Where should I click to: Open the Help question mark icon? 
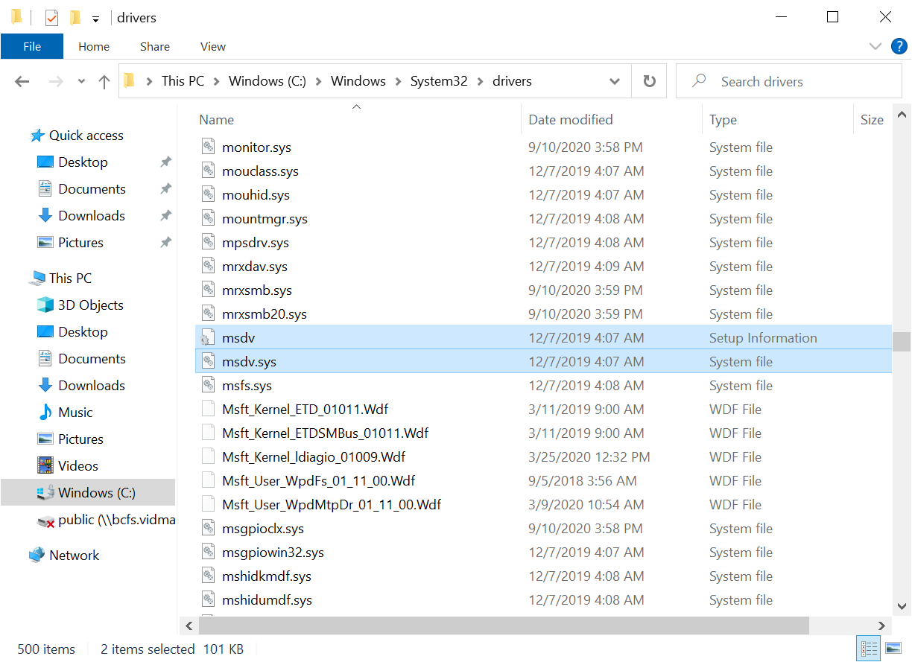(x=899, y=46)
